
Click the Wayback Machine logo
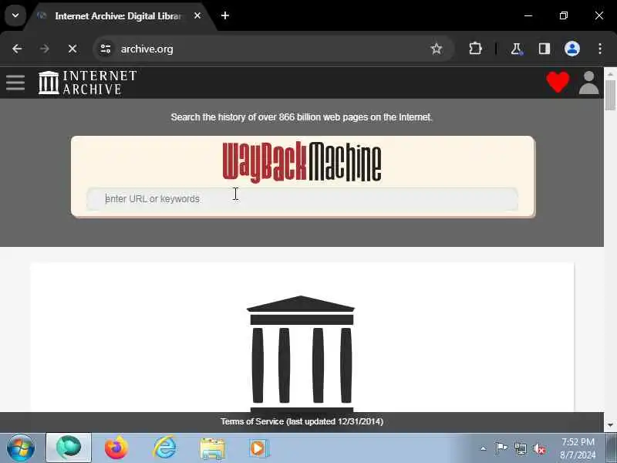coord(302,162)
